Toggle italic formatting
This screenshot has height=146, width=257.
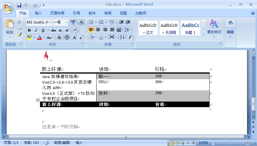(36, 30)
